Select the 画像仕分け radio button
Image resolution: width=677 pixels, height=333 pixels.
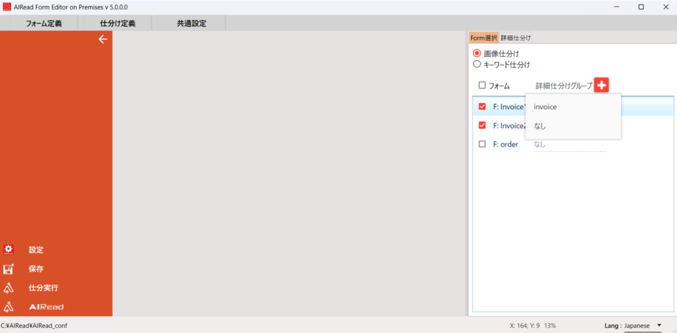(x=477, y=54)
